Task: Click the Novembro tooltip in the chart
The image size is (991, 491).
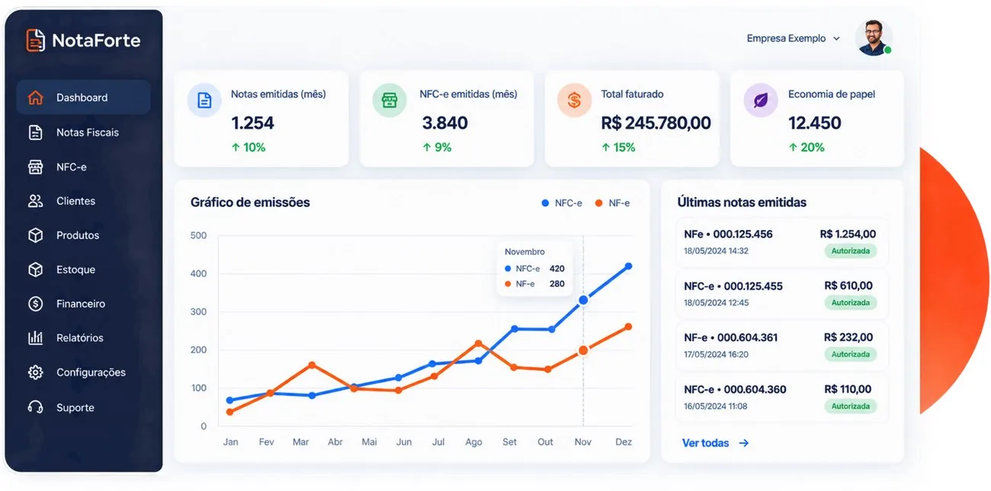Action: tap(534, 268)
